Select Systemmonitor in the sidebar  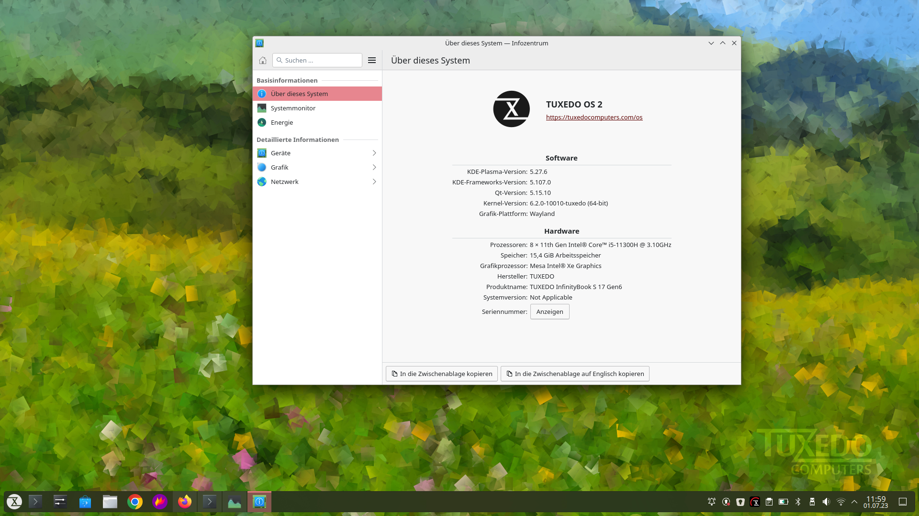[x=293, y=108]
